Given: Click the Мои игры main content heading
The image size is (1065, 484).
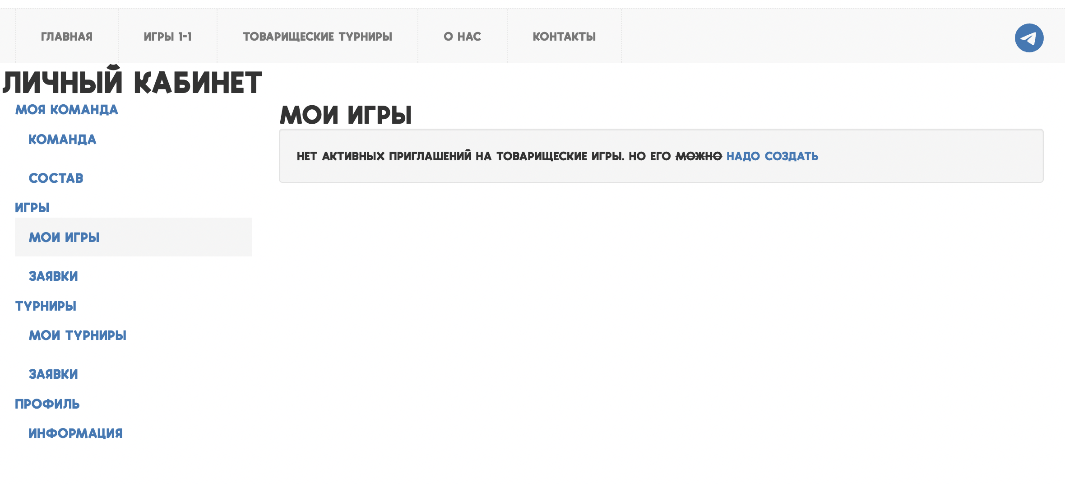Looking at the screenshot, I should click(x=346, y=115).
